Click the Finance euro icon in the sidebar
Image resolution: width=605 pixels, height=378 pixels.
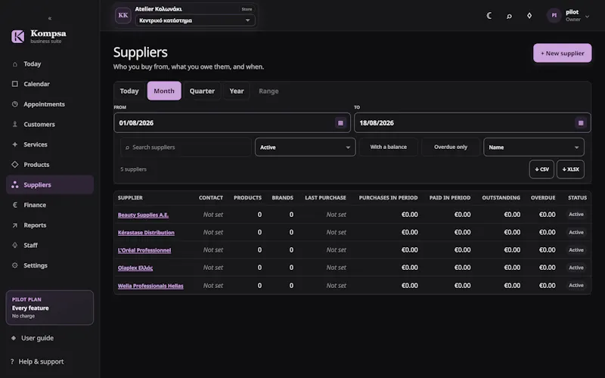[x=14, y=205]
